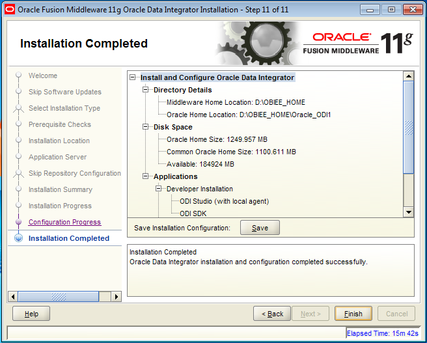
Task: Select 'Middleware Home Location: D:\OBIEE_HOME' row
Action: (x=236, y=102)
